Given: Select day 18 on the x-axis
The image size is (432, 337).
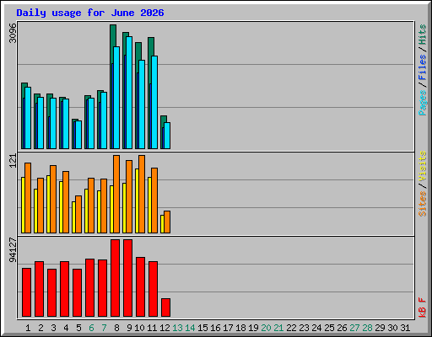Looking at the screenshot, I should [x=240, y=328].
